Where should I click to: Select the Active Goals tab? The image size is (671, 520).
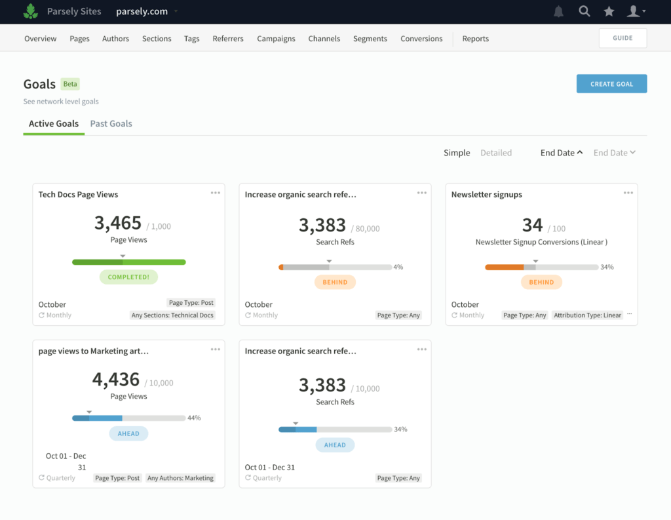tap(54, 124)
